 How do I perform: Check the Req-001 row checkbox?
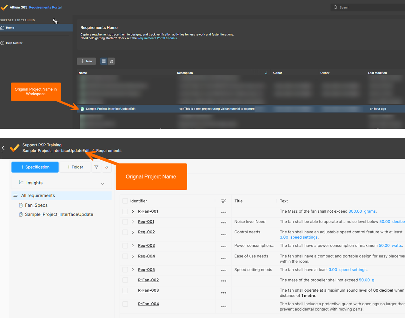125,222
